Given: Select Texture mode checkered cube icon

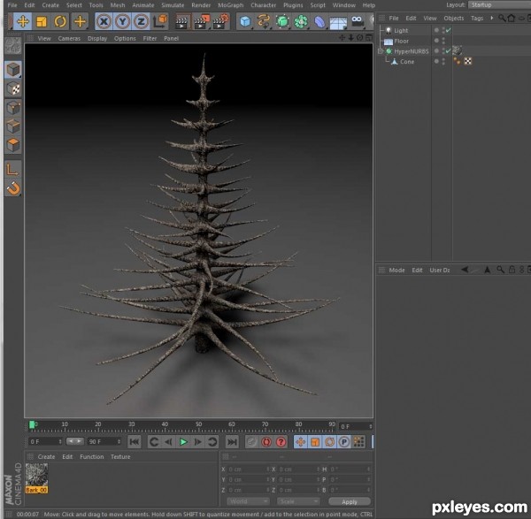Looking at the screenshot, I should click(13, 89).
